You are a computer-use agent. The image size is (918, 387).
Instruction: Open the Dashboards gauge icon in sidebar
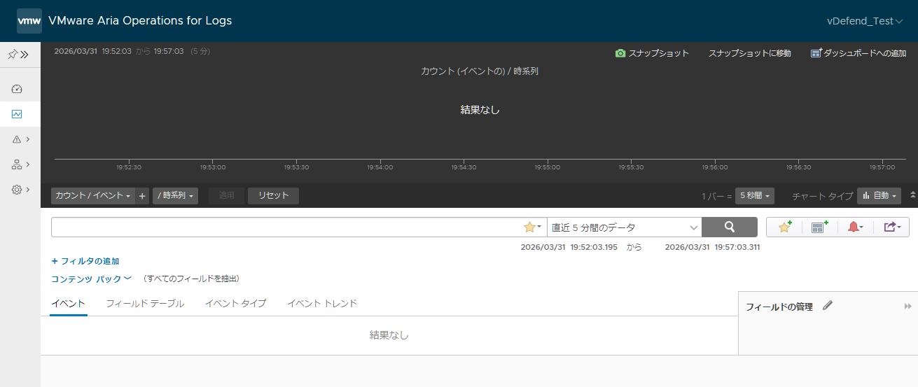tap(17, 89)
